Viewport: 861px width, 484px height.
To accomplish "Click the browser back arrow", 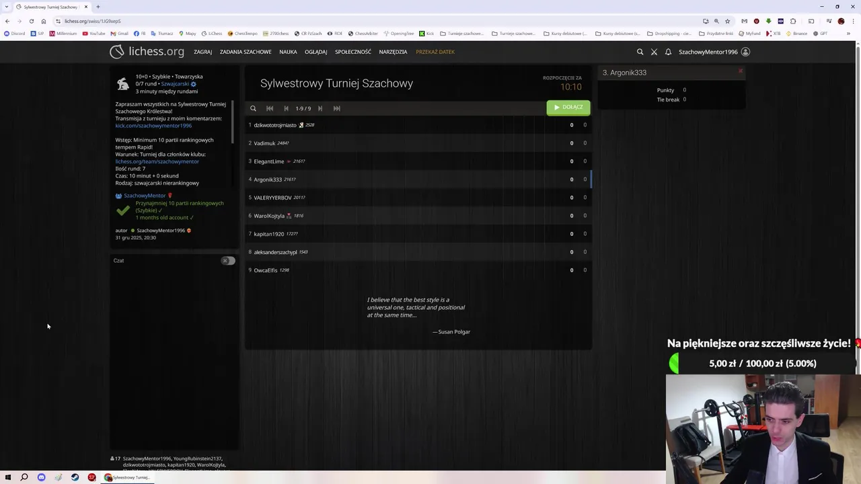I will pos(7,21).
